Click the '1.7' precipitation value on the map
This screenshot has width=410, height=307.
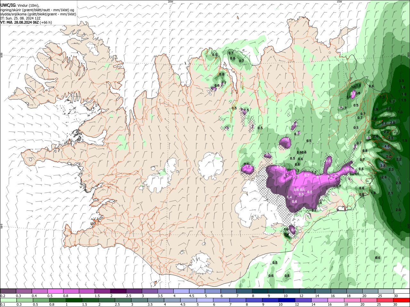tap(392, 102)
